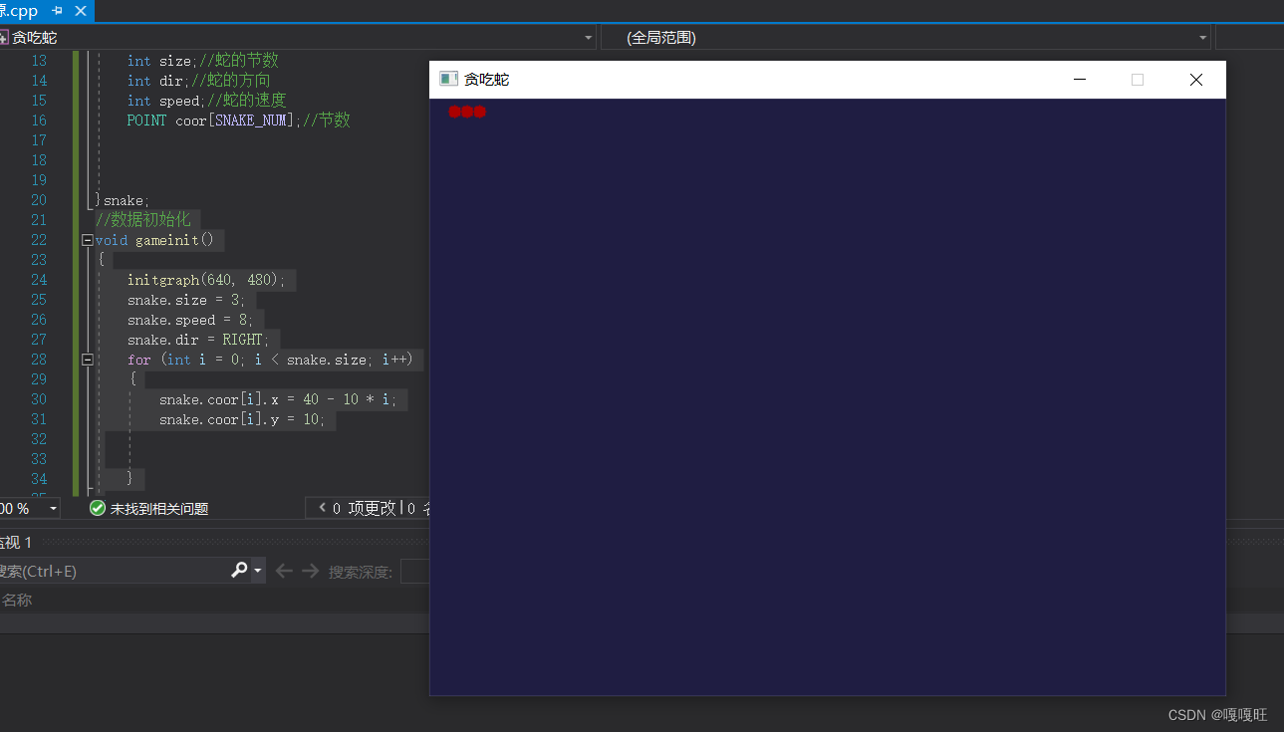Click the red snake head segment
Screen dimensions: 1284x732
(x=480, y=112)
